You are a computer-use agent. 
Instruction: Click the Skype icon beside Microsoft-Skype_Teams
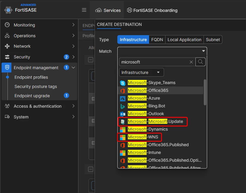point(123,83)
